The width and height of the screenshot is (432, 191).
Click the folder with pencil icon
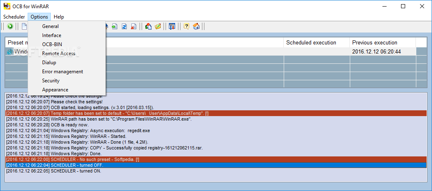[158, 26]
